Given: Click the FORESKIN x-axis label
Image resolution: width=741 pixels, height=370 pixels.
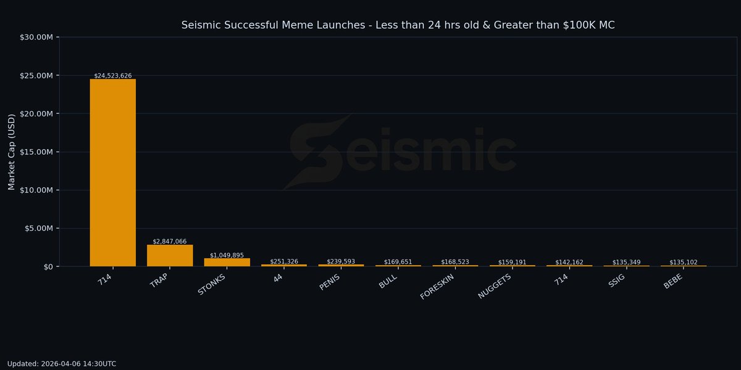Looking at the screenshot, I should tap(437, 287).
